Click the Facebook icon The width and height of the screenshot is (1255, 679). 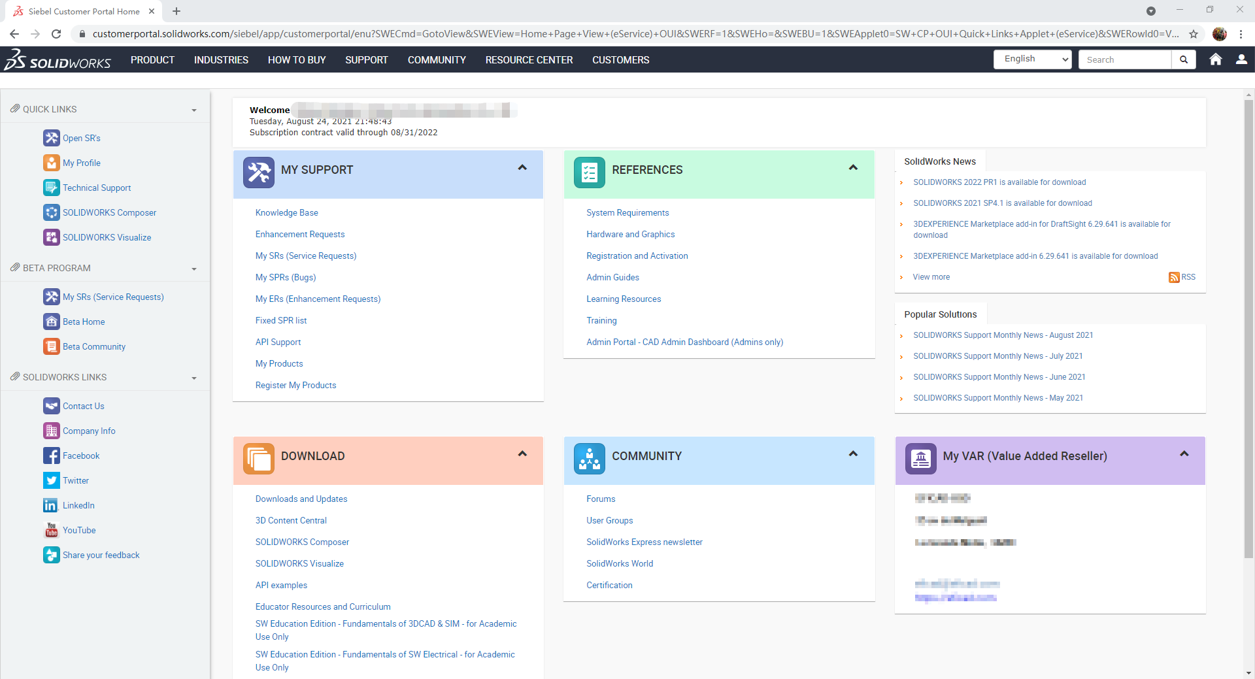51,455
